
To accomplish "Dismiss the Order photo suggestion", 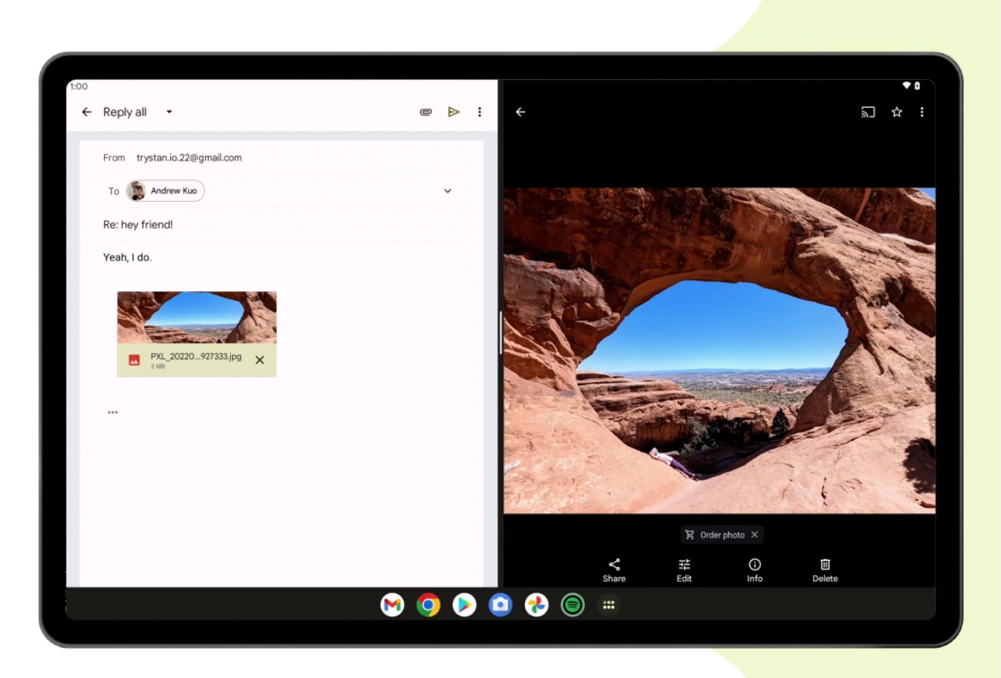I will point(754,535).
